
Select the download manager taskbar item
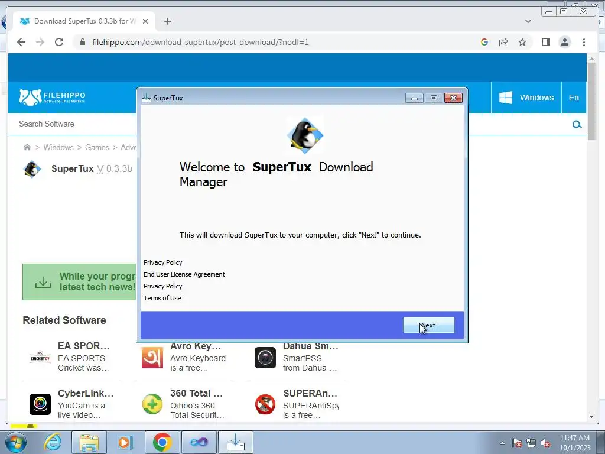click(x=236, y=442)
